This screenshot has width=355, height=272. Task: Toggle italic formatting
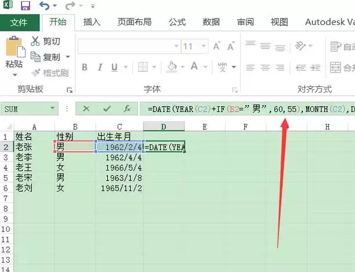(x=100, y=67)
